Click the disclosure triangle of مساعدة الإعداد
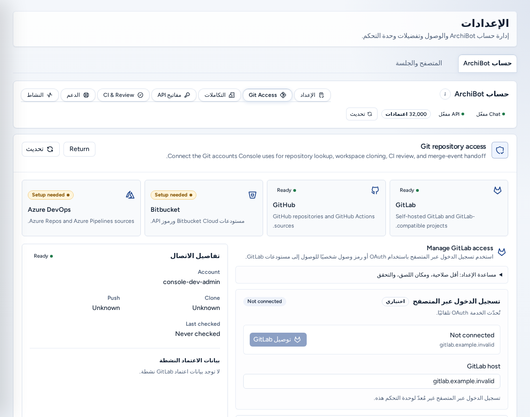 (x=501, y=275)
